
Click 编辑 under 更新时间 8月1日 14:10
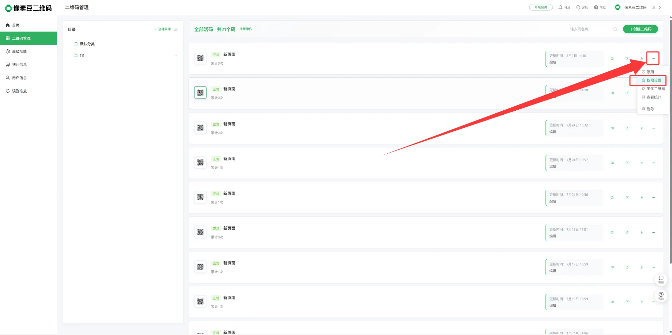pos(553,62)
